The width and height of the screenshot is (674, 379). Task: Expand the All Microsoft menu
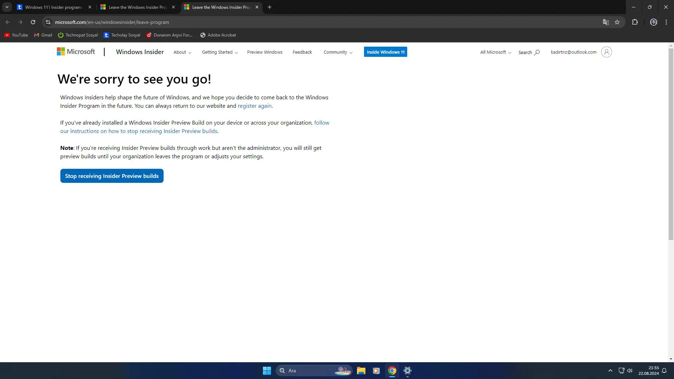tap(496, 52)
